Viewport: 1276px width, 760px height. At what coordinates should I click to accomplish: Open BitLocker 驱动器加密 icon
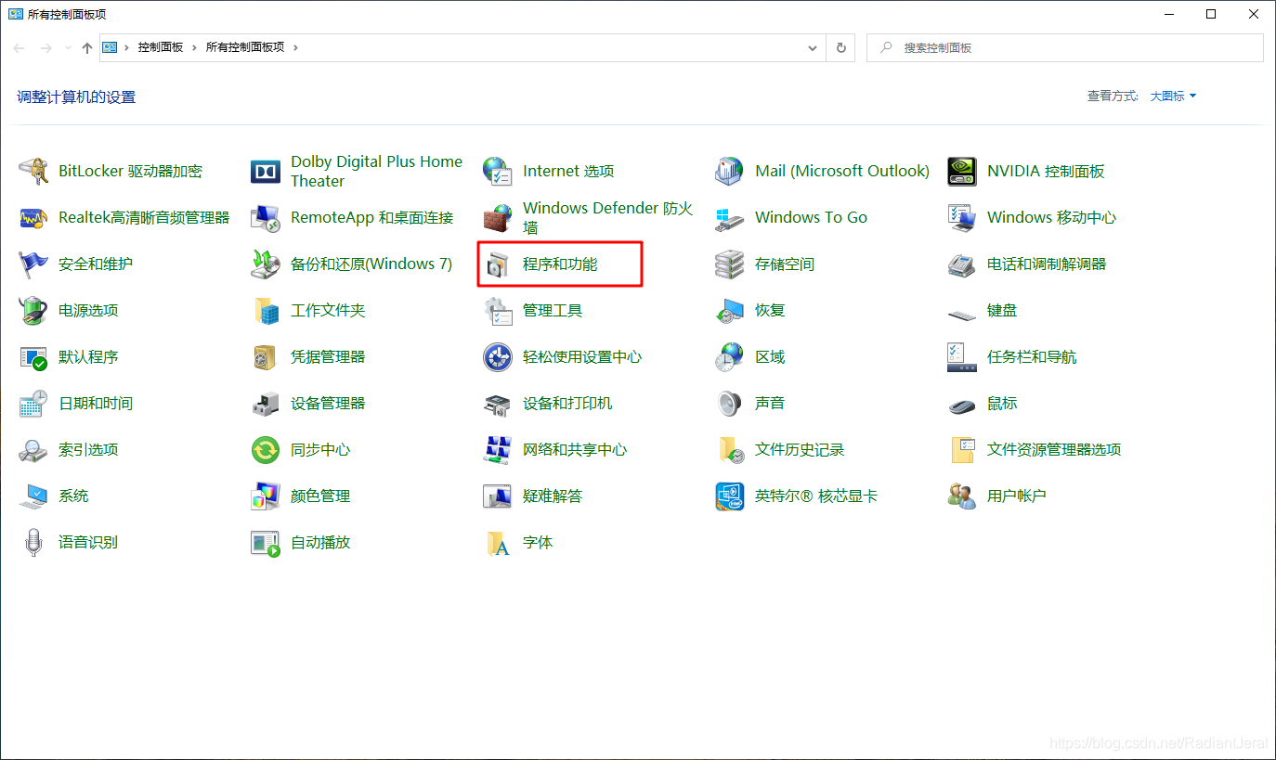(33, 171)
